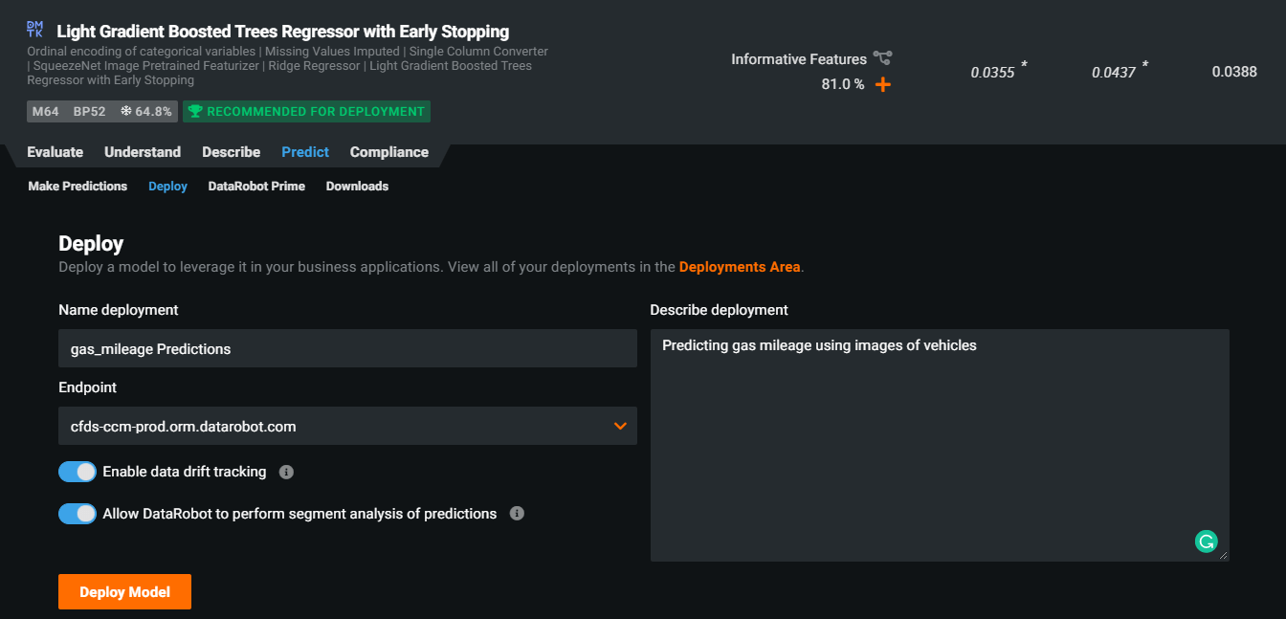Click the model title Light Gradient Boosted Trees Regressor
1286x619 pixels.
283,32
